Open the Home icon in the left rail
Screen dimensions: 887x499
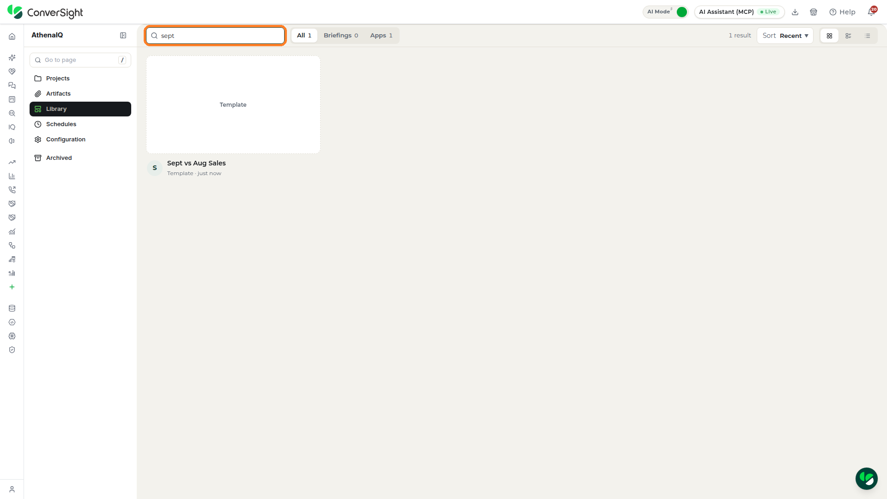tap(12, 37)
